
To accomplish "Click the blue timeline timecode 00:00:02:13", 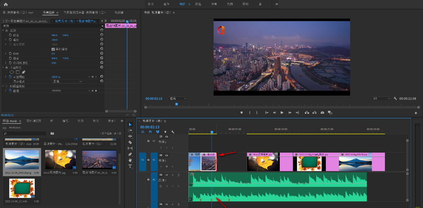I will click(150, 127).
